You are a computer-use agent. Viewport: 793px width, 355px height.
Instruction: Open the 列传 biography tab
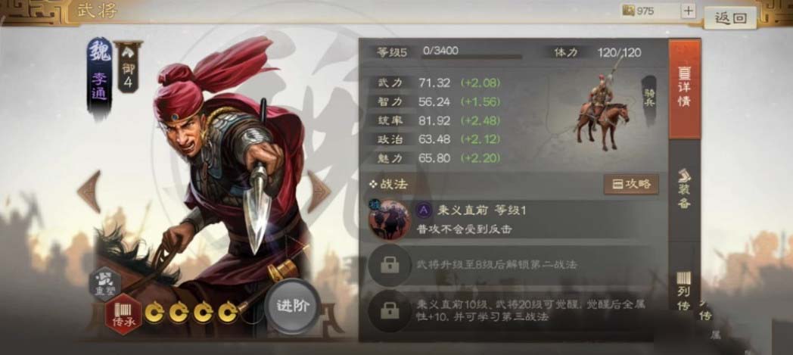point(684,291)
